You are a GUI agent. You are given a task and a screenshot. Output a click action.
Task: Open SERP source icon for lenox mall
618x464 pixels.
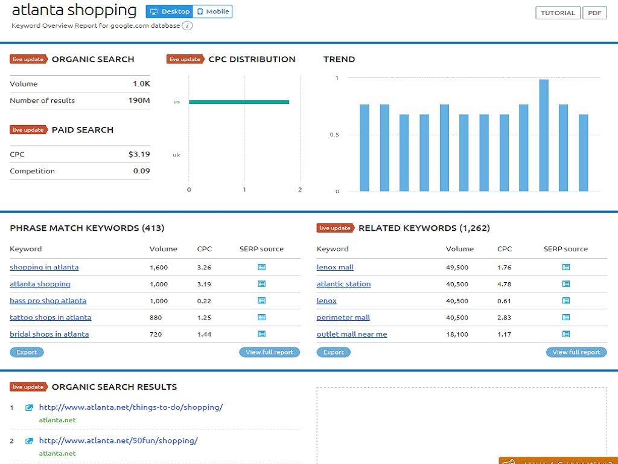(565, 267)
